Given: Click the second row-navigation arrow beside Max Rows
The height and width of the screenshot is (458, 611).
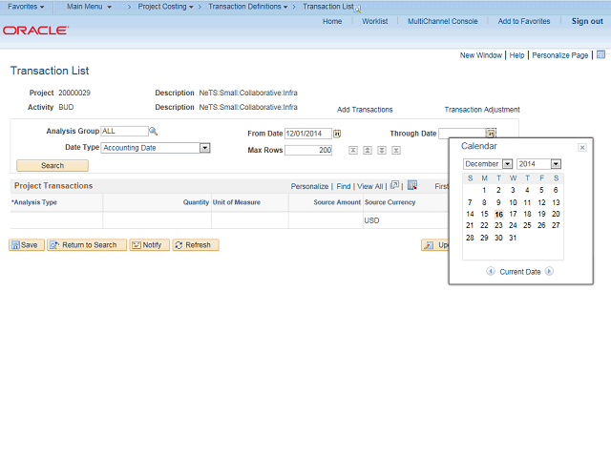Looking at the screenshot, I should [368, 151].
